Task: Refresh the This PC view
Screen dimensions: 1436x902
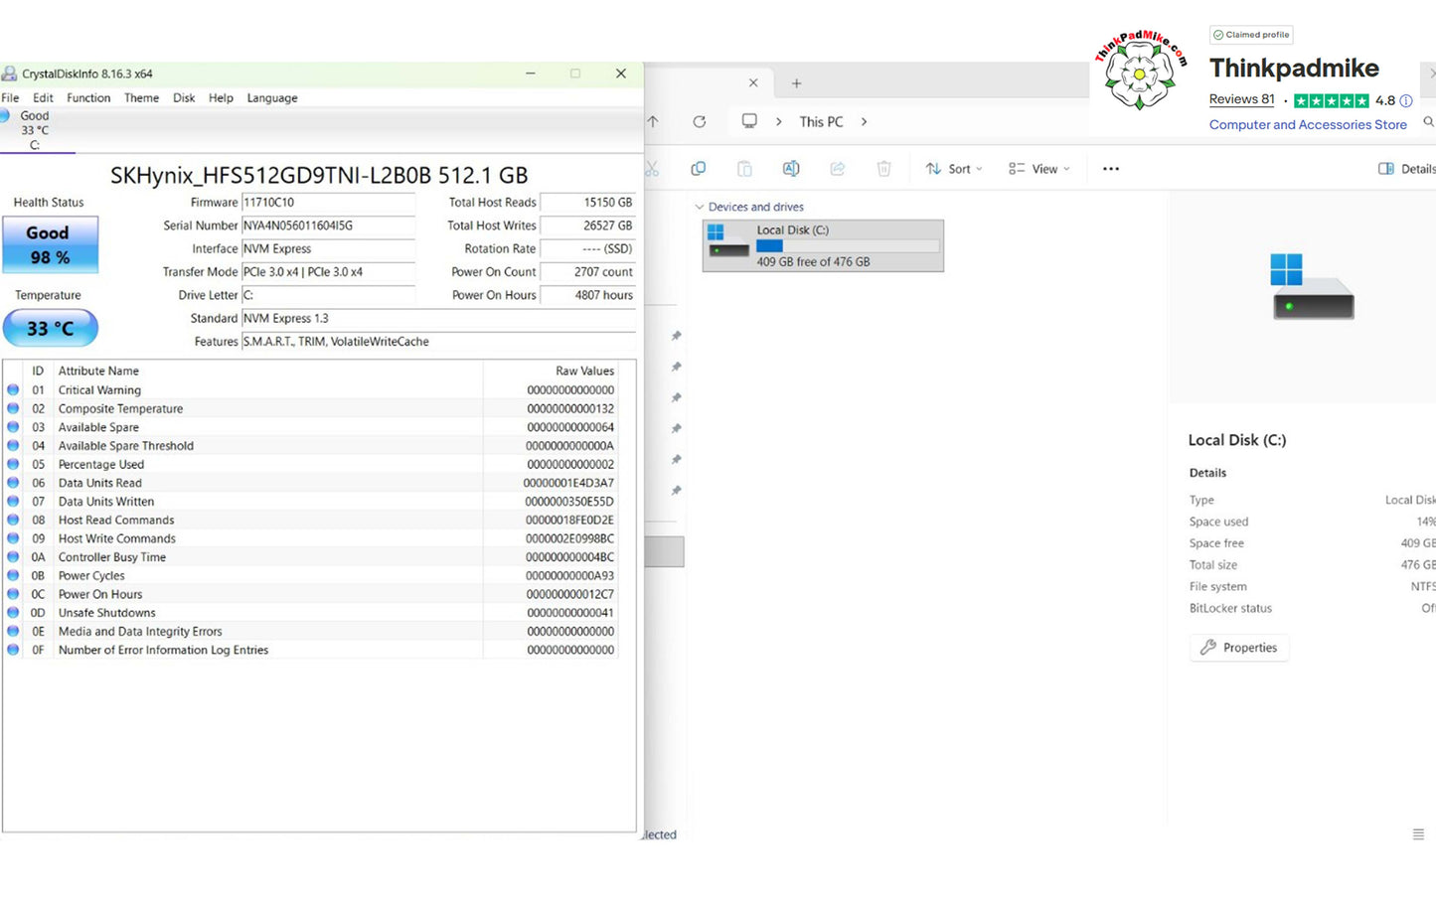Action: (700, 121)
